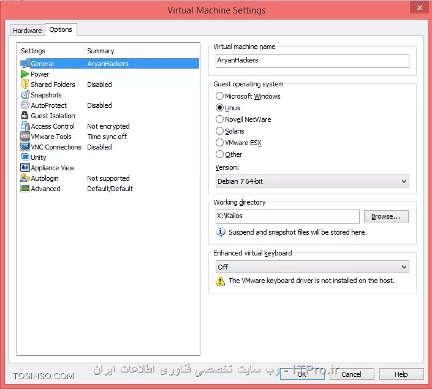
Task: Select the AutoProtect settings label
Action: tap(49, 105)
